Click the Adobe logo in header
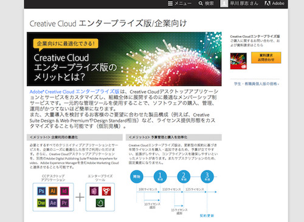 (274, 3)
